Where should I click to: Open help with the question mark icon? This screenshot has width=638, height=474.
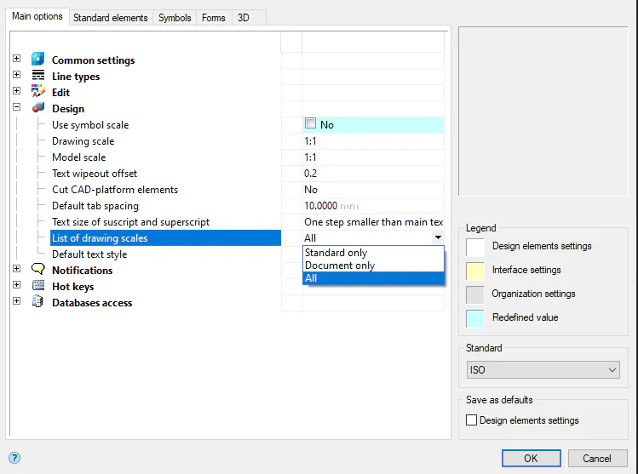(14, 458)
